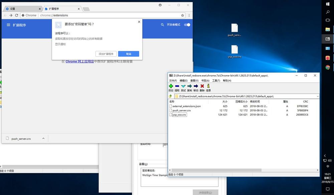The height and width of the screenshot is (195, 334).
Task: Click the 7-Zip Extract (提取) icon
Action: coord(177,86)
